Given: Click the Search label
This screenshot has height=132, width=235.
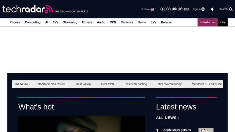Looking at the screenshot, I should (x=223, y=9).
